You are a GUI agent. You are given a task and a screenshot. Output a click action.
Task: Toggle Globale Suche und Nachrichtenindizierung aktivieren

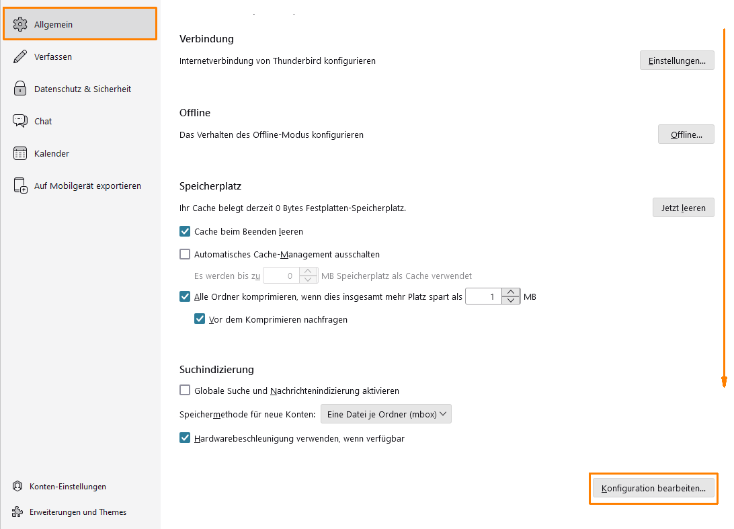point(185,391)
